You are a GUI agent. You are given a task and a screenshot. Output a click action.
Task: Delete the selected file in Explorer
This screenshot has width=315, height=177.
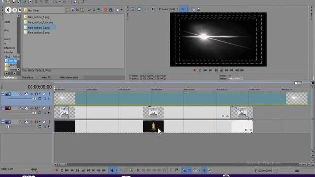point(77,10)
